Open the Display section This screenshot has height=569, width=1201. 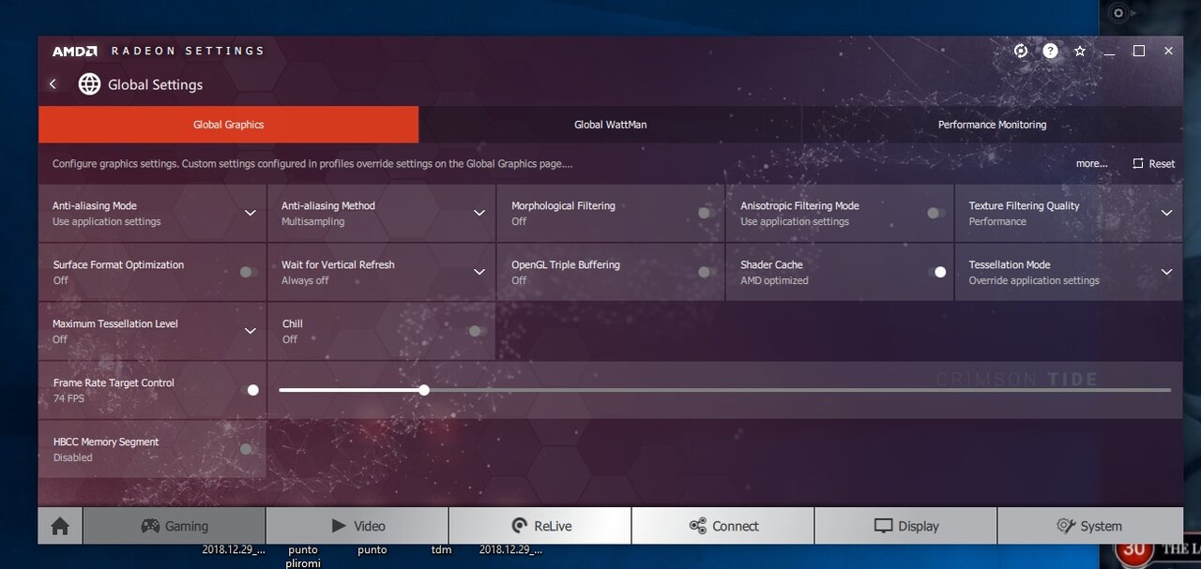(906, 526)
